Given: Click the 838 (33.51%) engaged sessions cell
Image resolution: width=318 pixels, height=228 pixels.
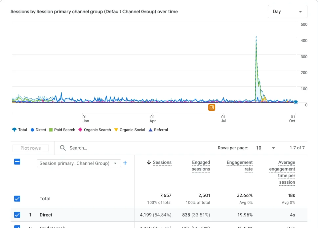Looking at the screenshot, I should [196, 215].
